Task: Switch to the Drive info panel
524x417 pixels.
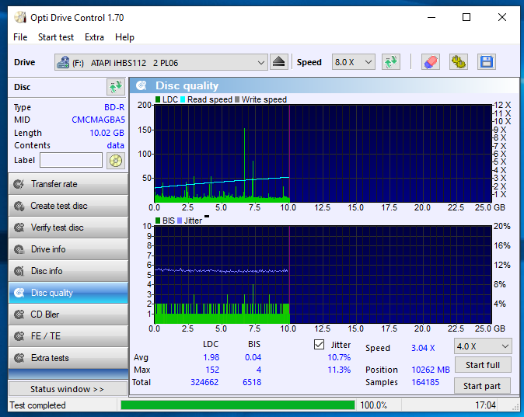Action: click(68, 249)
